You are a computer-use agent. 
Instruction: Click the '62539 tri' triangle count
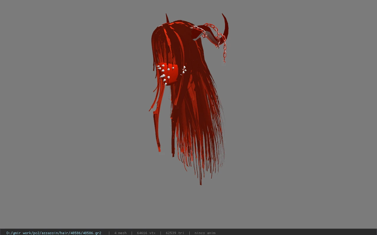click(175, 233)
